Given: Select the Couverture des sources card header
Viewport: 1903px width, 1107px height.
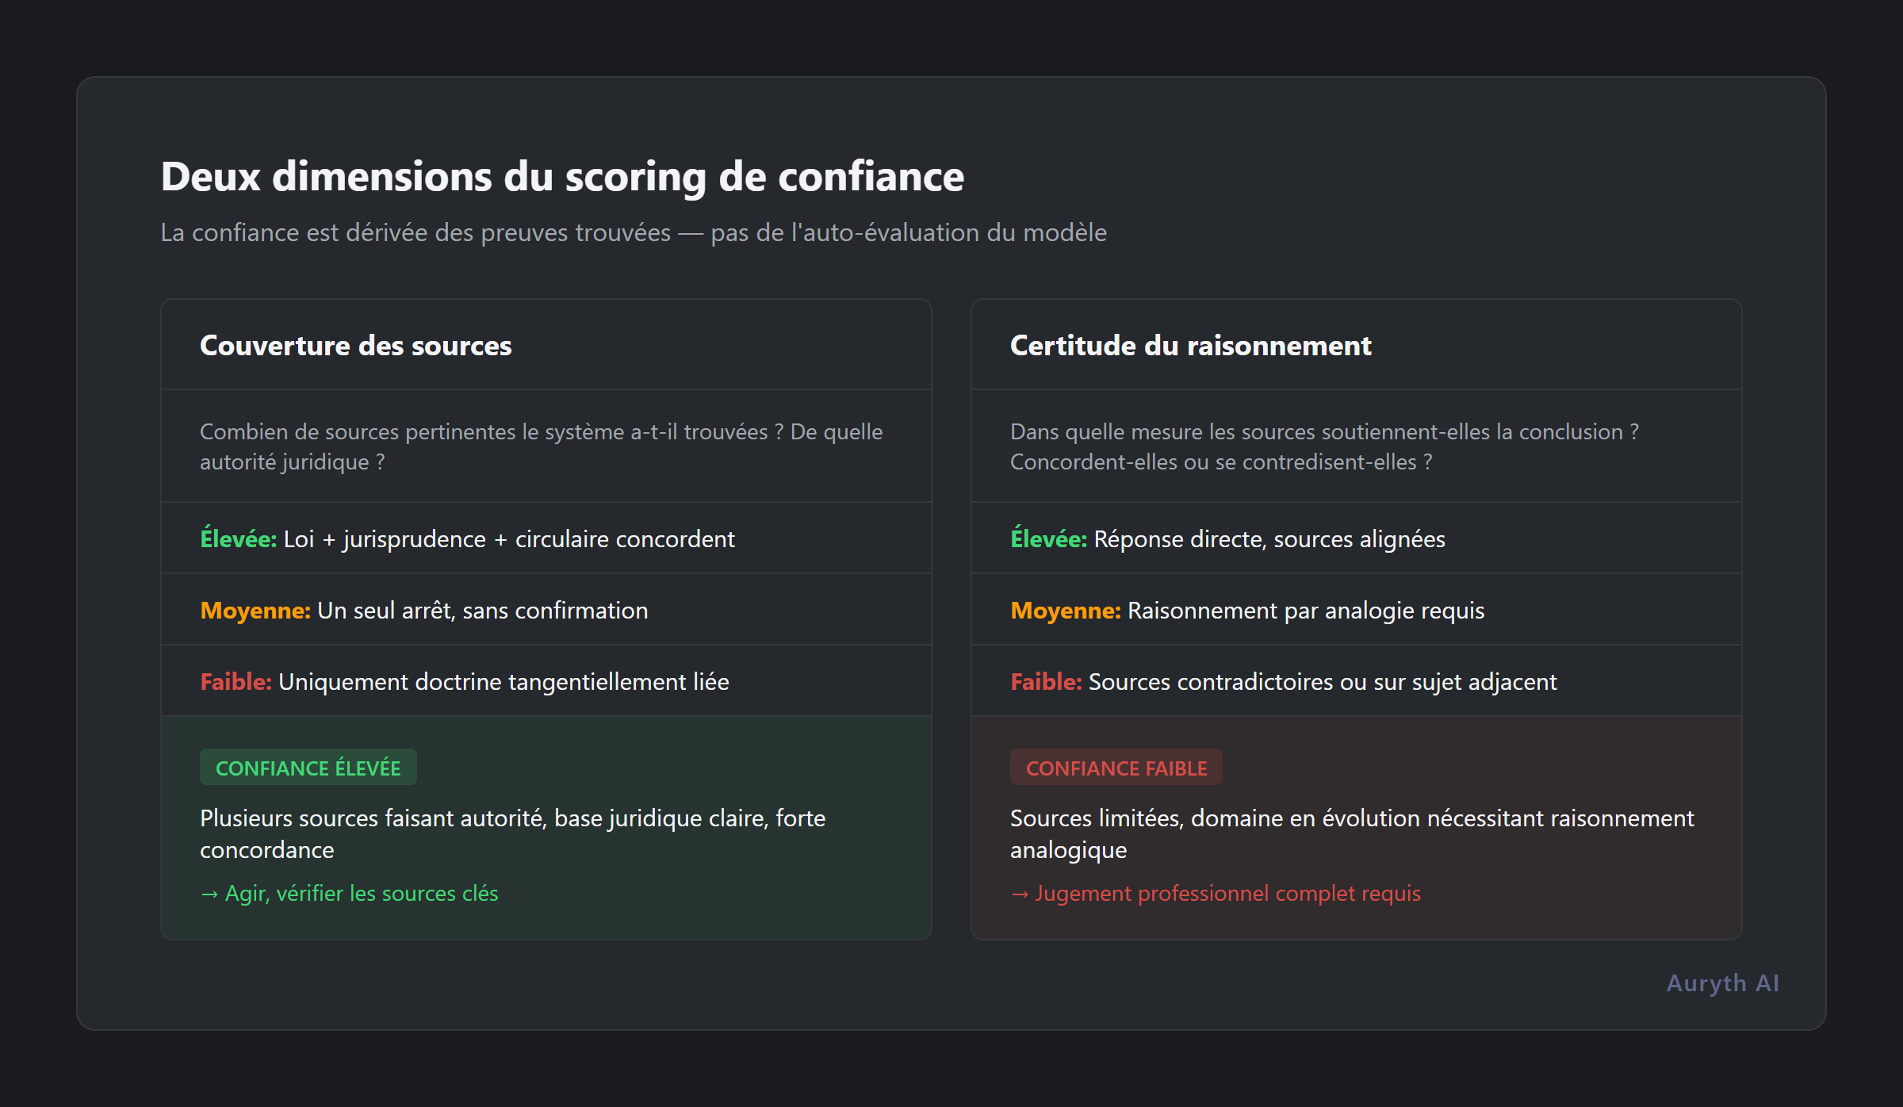Looking at the screenshot, I should click(x=355, y=345).
